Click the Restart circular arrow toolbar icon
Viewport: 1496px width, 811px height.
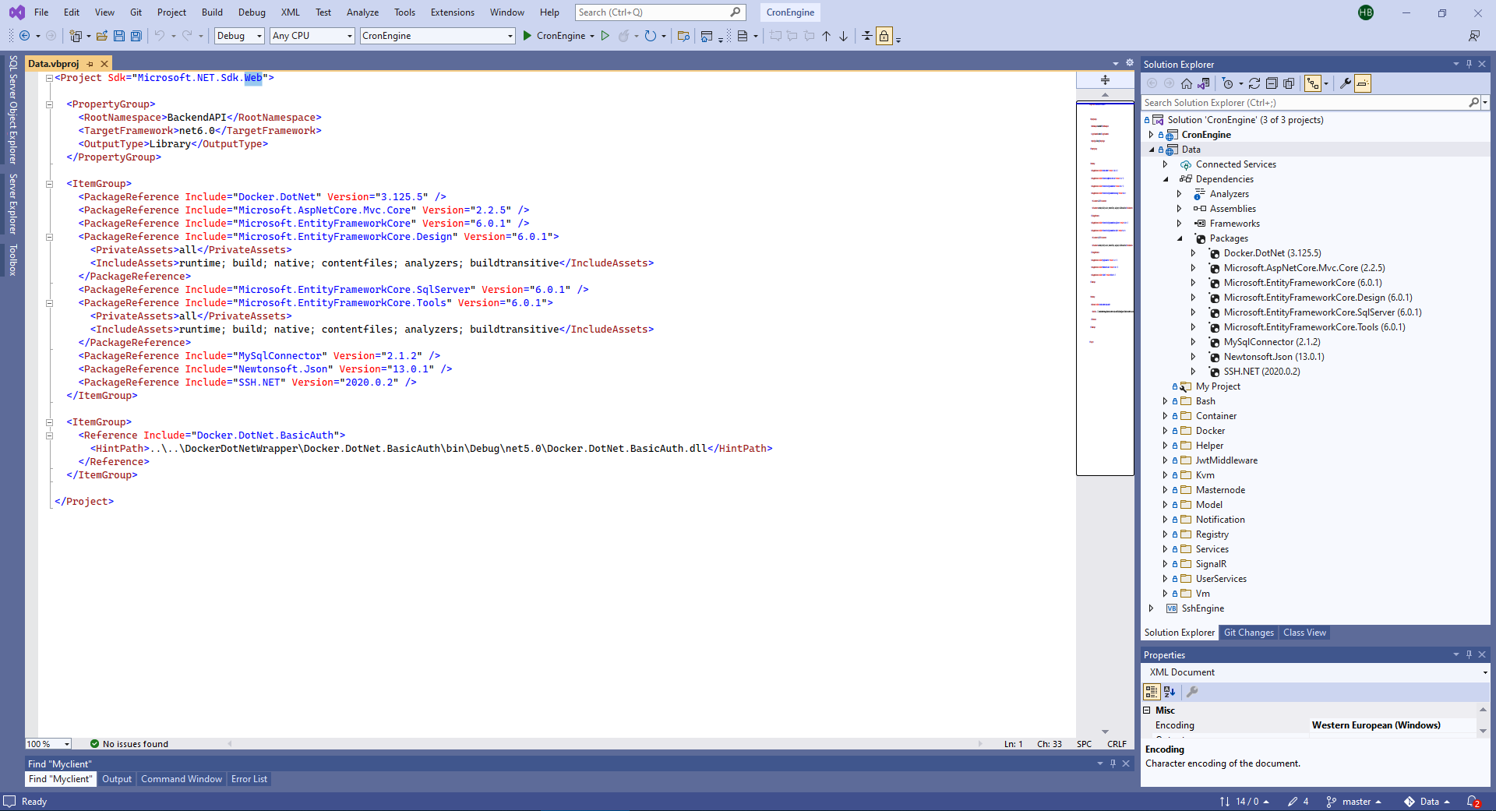[650, 36]
